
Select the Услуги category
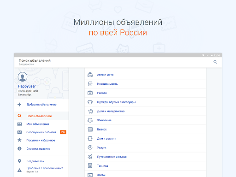[x=145, y=147]
